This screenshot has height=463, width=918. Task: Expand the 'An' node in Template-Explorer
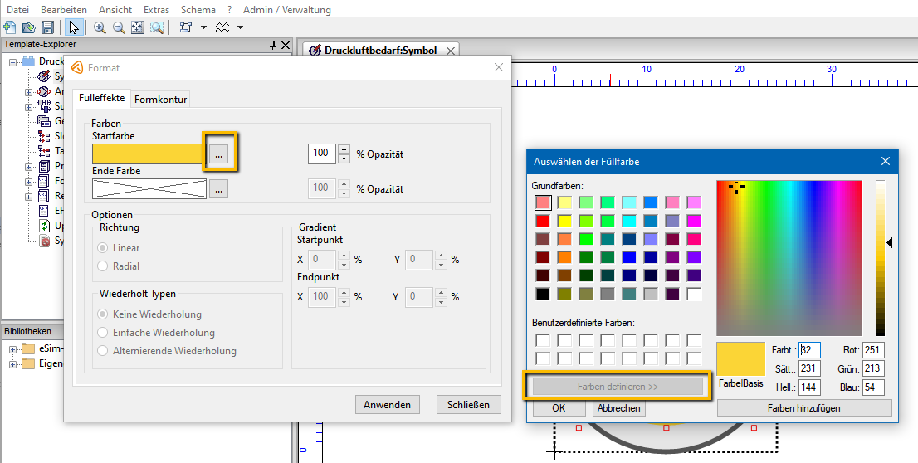click(28, 92)
